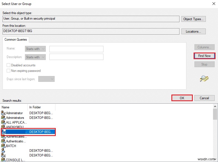Select the ALL APPLICA... row text

tap(16, 122)
